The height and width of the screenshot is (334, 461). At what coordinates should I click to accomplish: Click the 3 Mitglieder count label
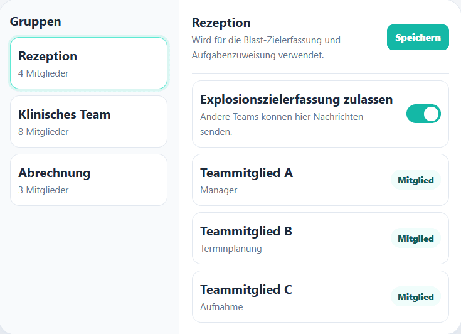[x=43, y=190]
